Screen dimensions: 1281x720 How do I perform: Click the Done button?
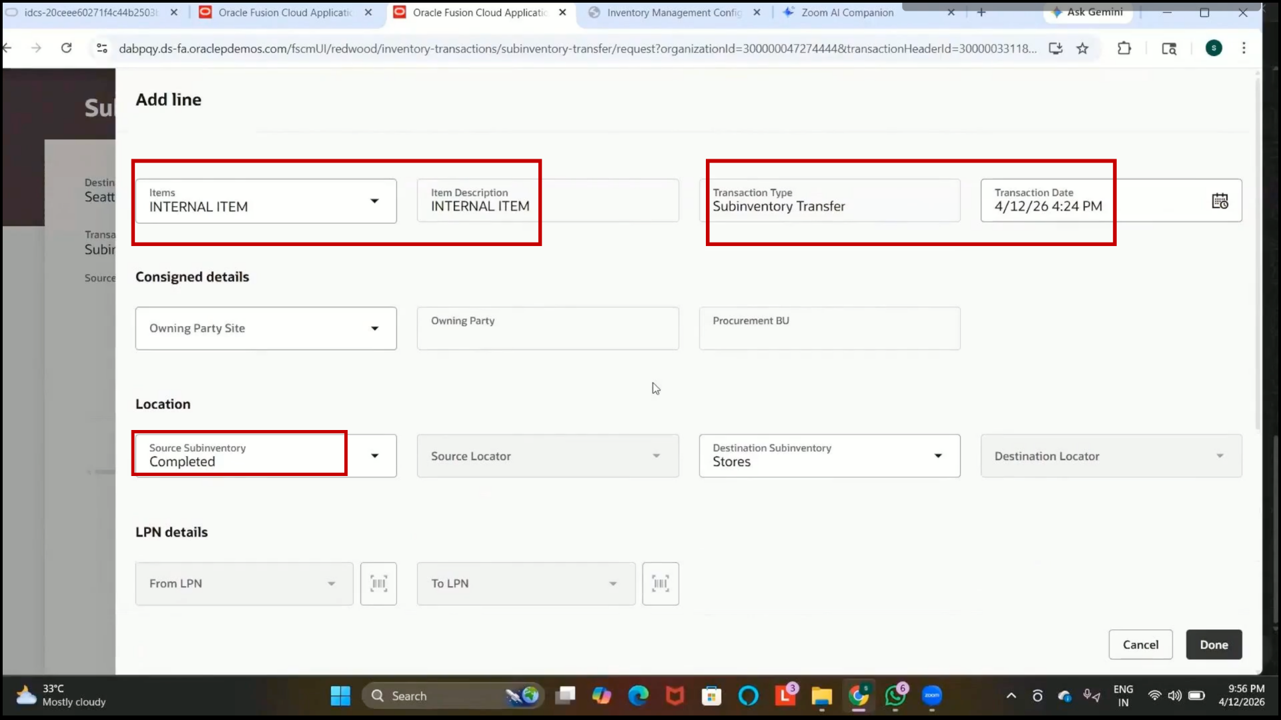1214,645
